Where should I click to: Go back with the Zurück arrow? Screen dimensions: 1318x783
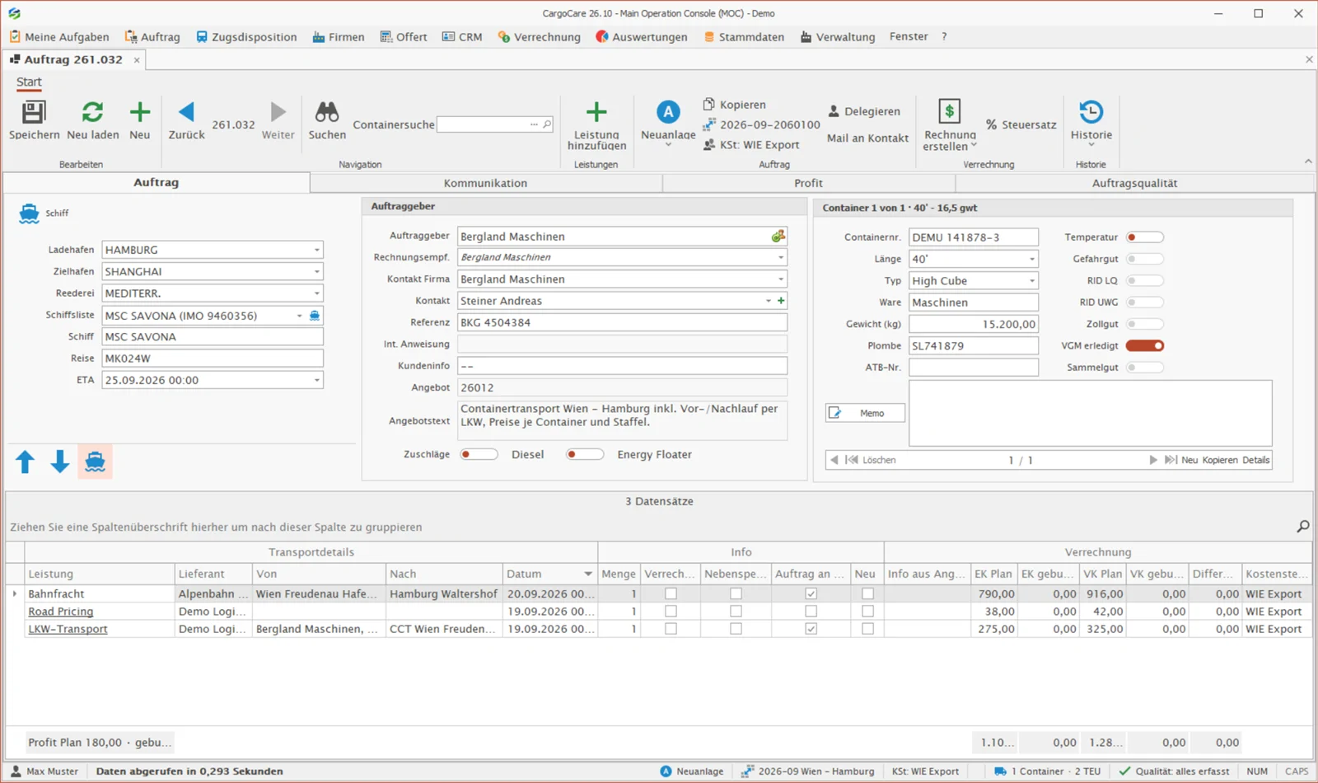(x=186, y=112)
